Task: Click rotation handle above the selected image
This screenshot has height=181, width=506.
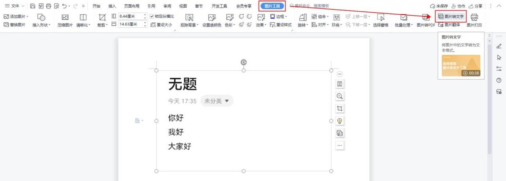Action: point(243,62)
